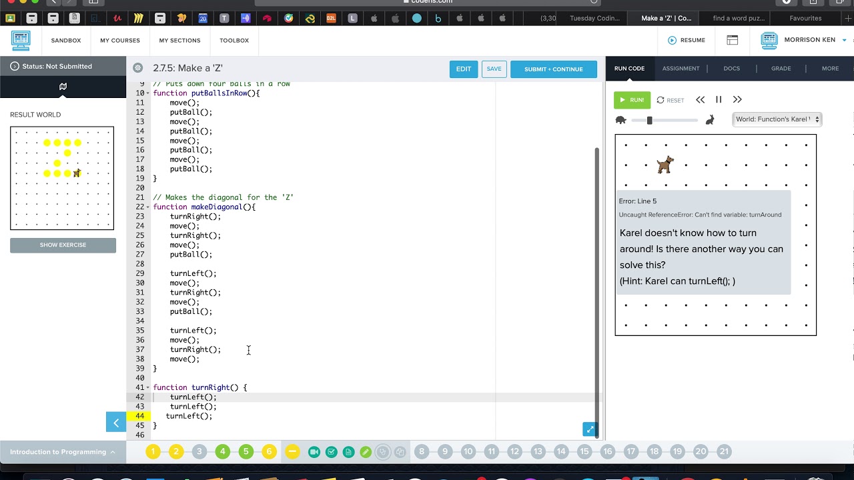Viewport: 854px width, 480px height.
Task: Collapse left sidebar with blue arrow
Action: [116, 422]
